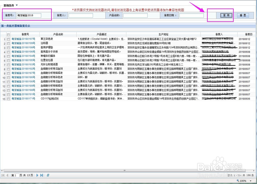Open record link 粤深械备20180197号

tap(24, 39)
